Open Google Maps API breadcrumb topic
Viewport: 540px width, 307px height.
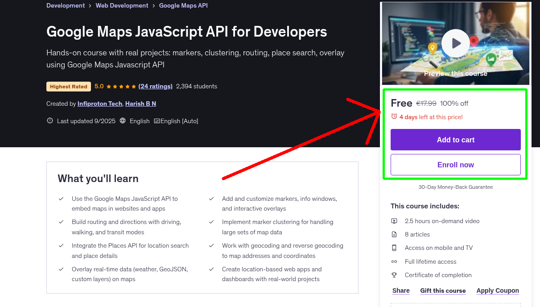point(183,6)
